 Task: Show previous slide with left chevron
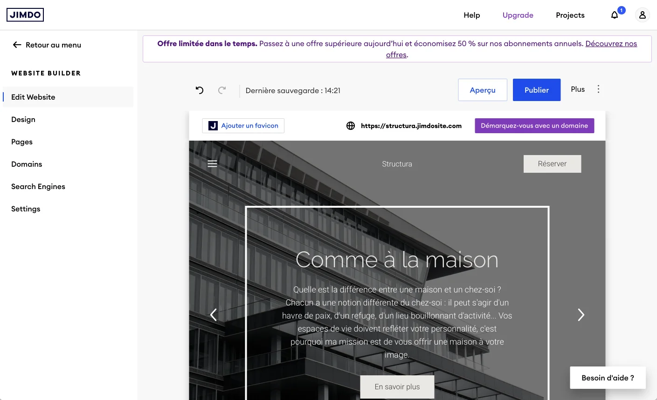(x=214, y=315)
